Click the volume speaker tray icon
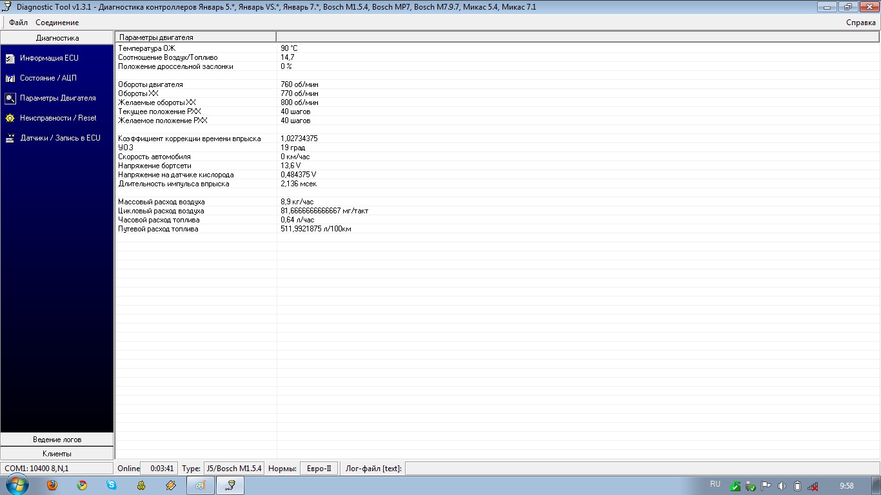The image size is (881, 495). click(782, 486)
